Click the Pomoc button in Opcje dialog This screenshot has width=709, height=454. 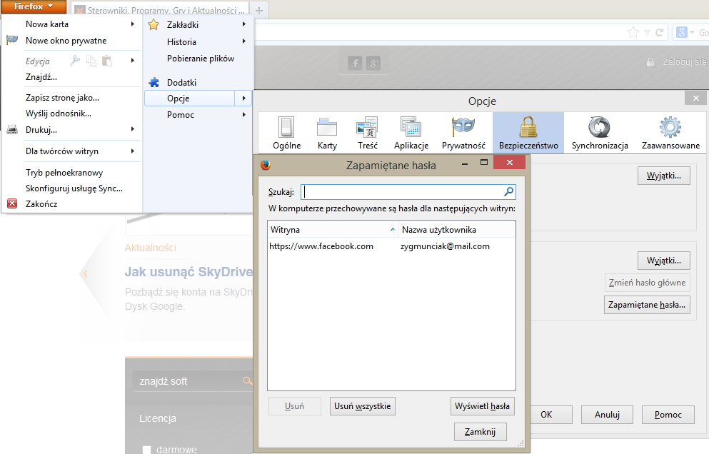tap(668, 415)
